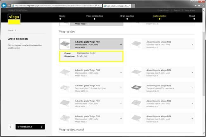Open the Privacy Policy link
206x137 pixels.
[x=163, y=10]
